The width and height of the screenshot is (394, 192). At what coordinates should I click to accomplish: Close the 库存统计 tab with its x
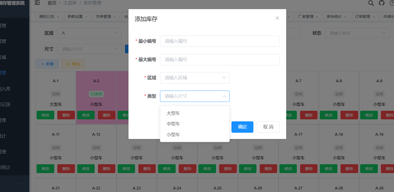(x=345, y=17)
